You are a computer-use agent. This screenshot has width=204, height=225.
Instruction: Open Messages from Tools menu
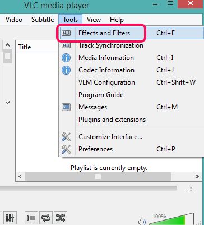pyautogui.click(x=132, y=107)
